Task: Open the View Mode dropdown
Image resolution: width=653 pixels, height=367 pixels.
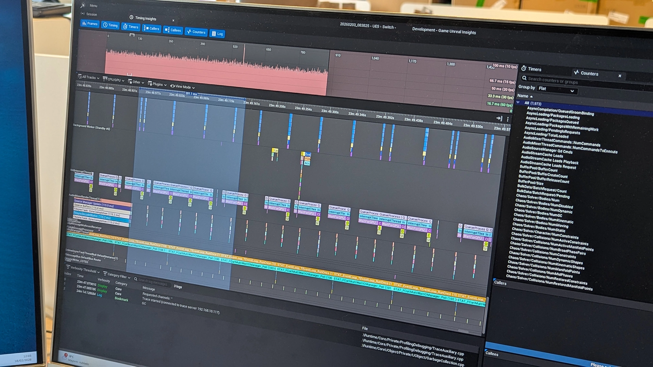Action: pos(183,87)
